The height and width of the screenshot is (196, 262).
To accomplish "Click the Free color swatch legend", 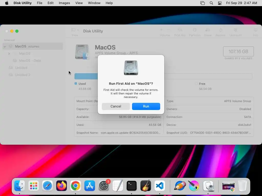I will [x=196, y=83].
